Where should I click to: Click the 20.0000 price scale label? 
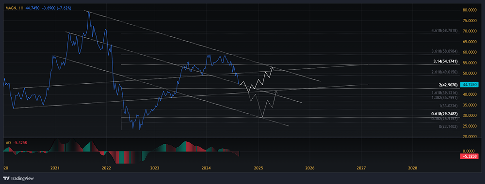[469, 137]
